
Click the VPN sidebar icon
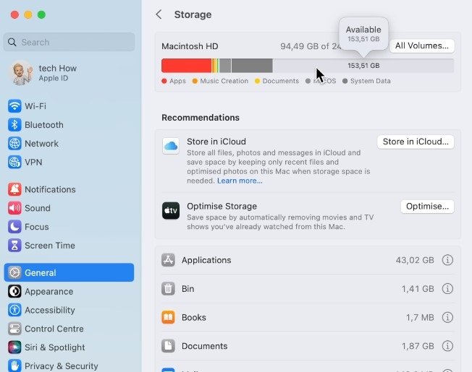(x=14, y=162)
